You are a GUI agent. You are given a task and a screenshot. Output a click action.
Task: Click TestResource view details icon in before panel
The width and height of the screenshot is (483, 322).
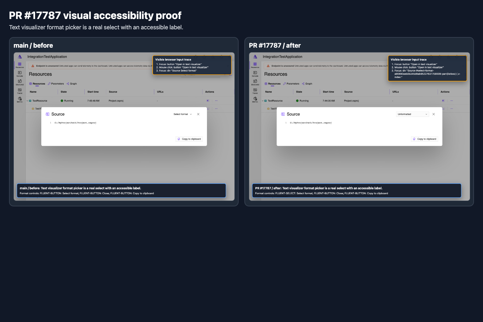[x=208, y=101]
